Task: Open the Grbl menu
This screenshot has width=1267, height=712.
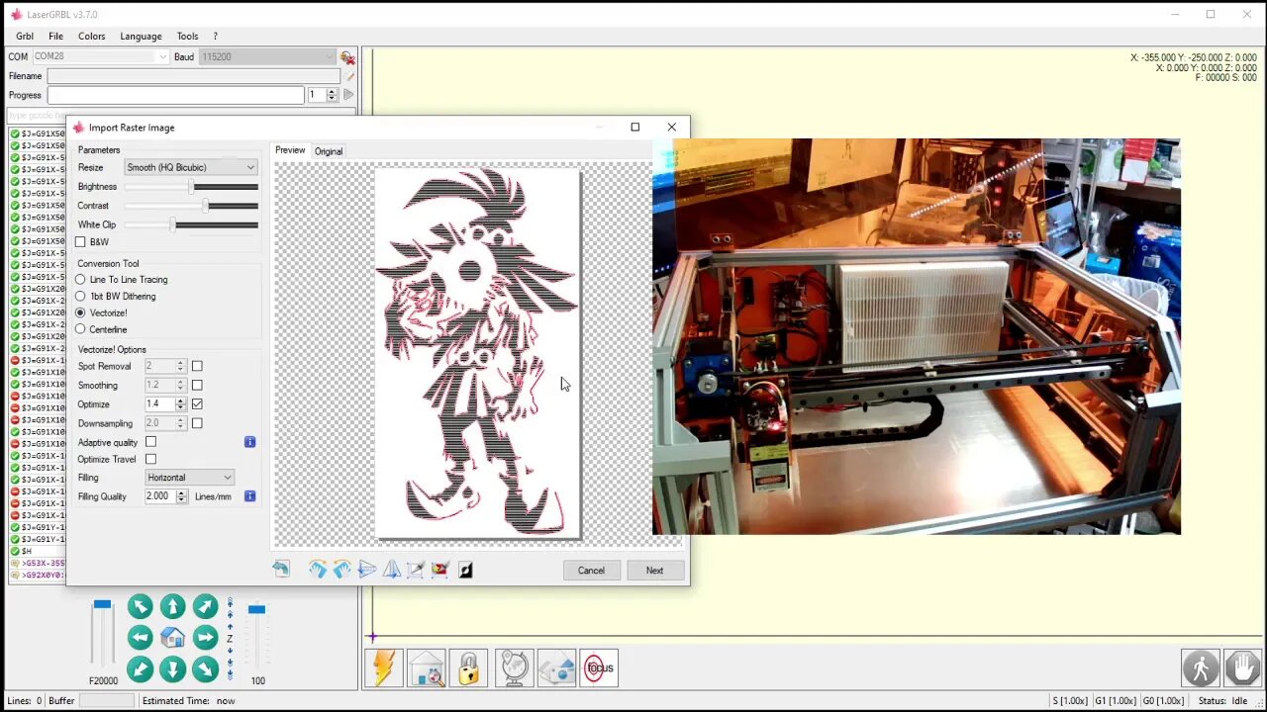Action: (x=25, y=37)
